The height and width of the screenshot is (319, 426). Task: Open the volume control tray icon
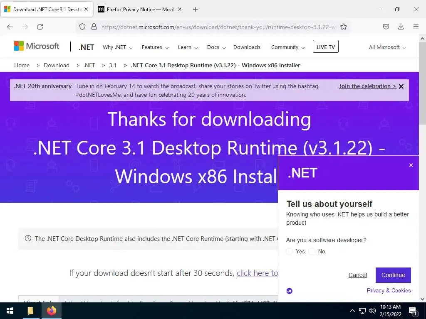click(372, 311)
